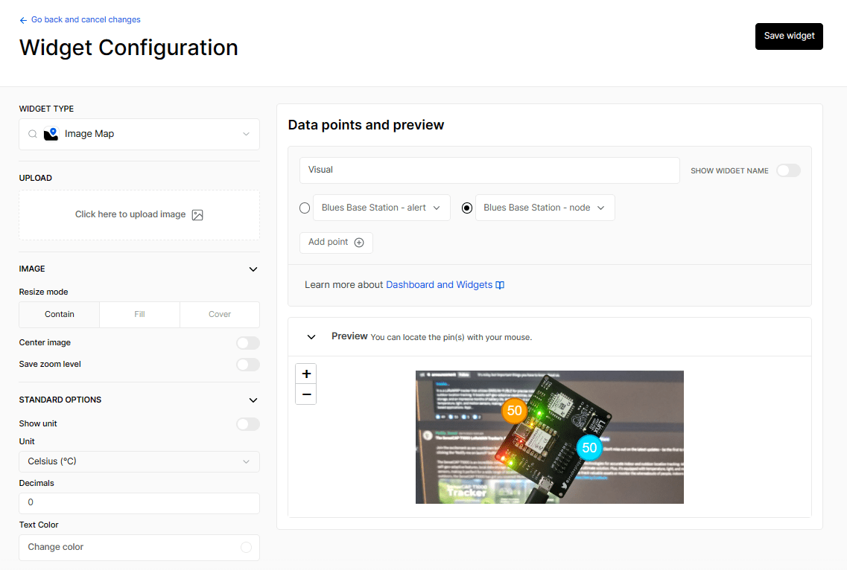Click the plus circle icon in Add point
Viewport: 847px width, 570px height.
click(x=359, y=243)
